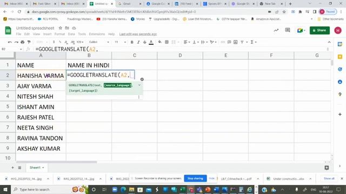Click the Add sheet plus button
The width and height of the screenshot is (346, 194).
click(12, 168)
